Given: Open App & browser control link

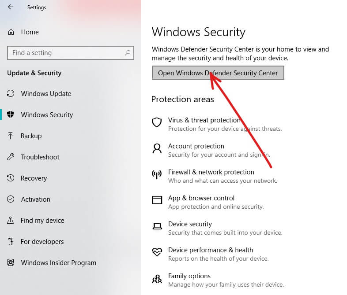Looking at the screenshot, I should click(x=201, y=198).
